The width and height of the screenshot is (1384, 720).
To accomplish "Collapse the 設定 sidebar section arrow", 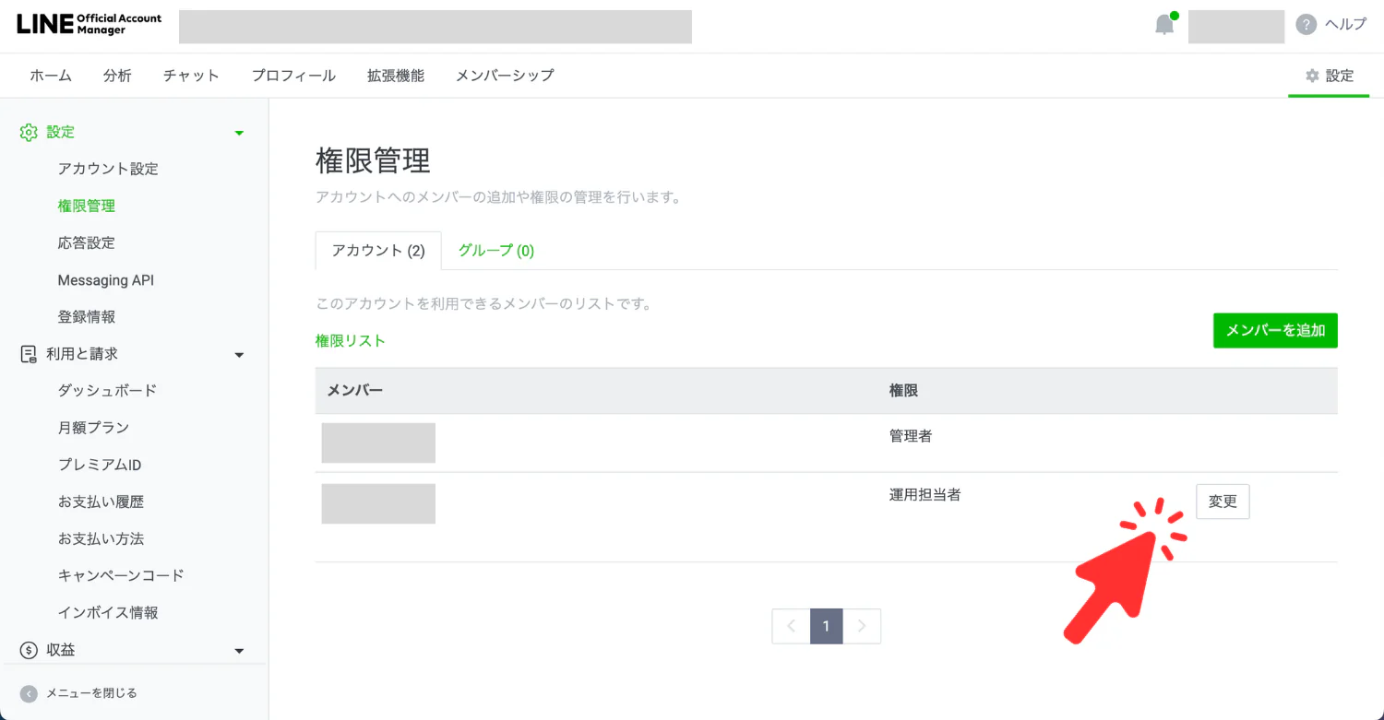I will tap(239, 133).
